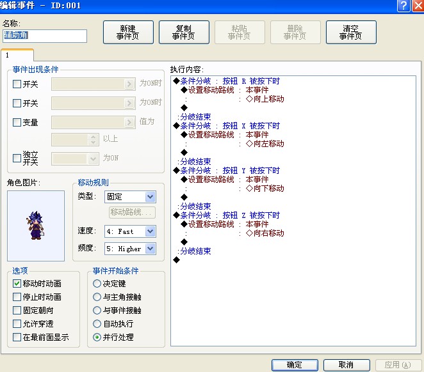Click the 名称 name input field
424x372 pixels.
click(x=45, y=36)
